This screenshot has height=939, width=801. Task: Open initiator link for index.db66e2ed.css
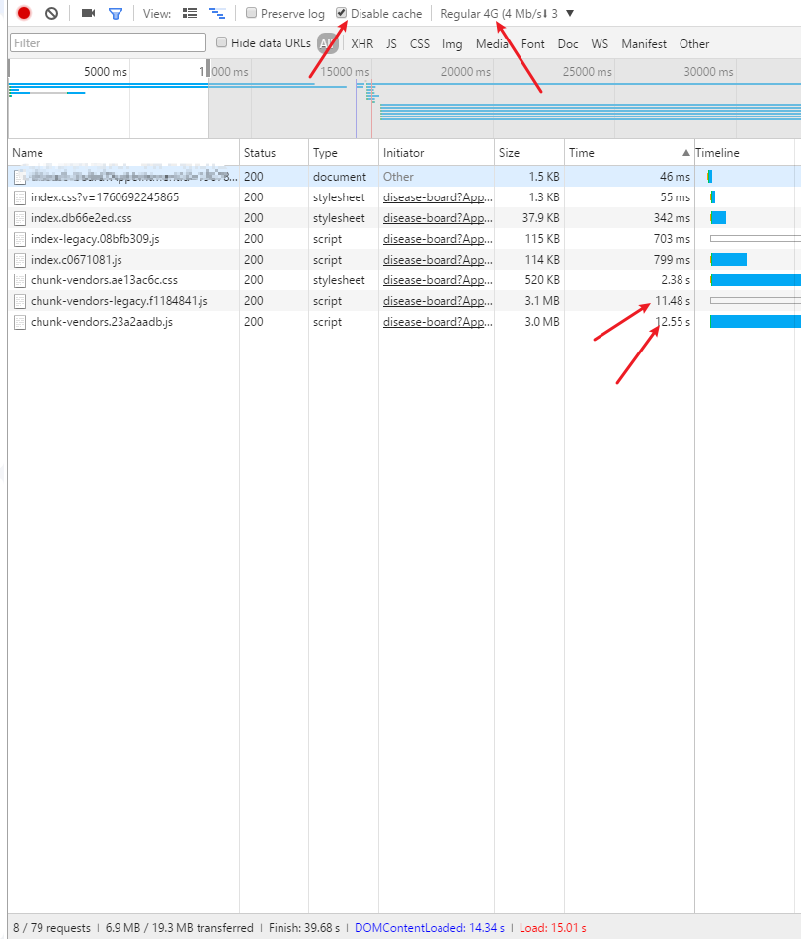[436, 218]
